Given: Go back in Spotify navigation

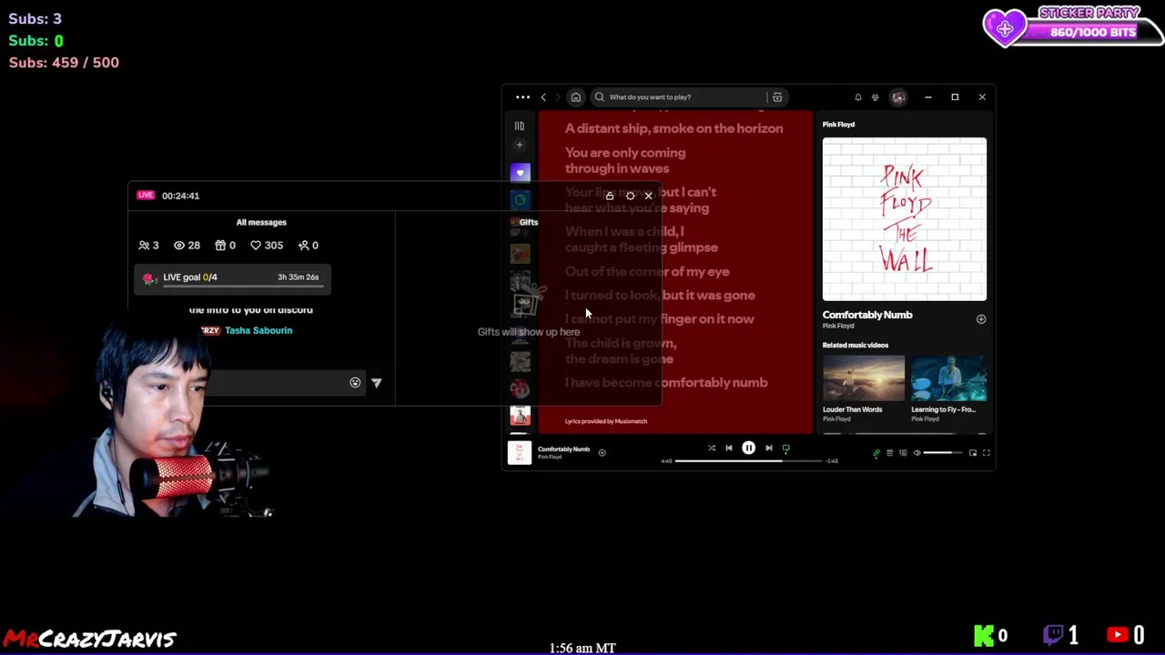Looking at the screenshot, I should click(543, 97).
